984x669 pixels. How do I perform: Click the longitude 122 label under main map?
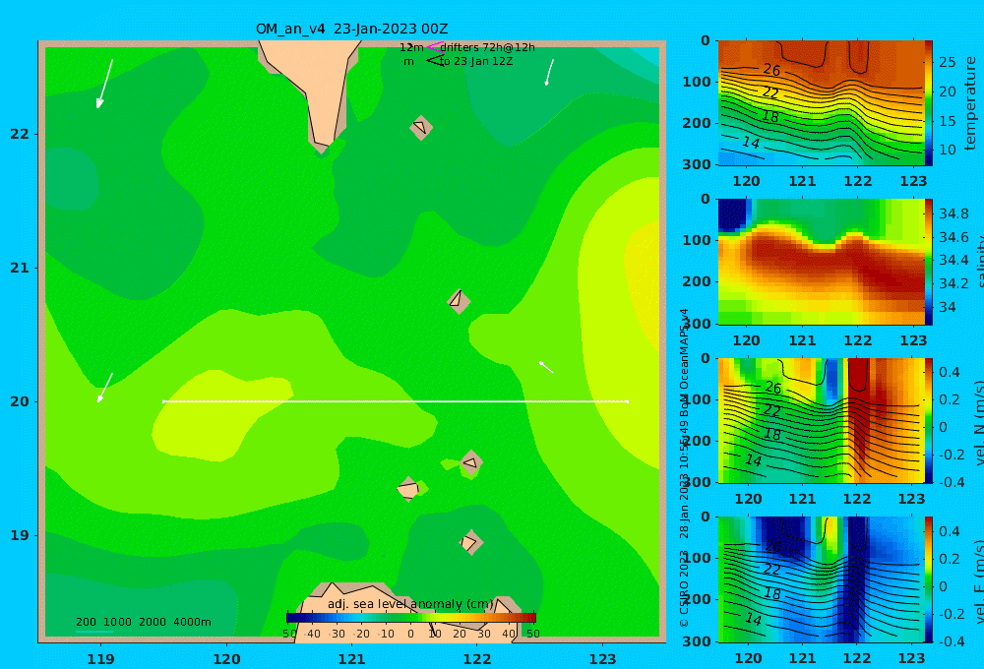(477, 659)
